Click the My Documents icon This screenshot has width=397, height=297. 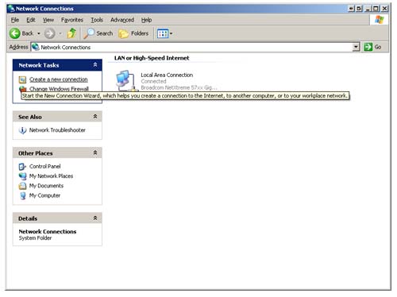22,186
